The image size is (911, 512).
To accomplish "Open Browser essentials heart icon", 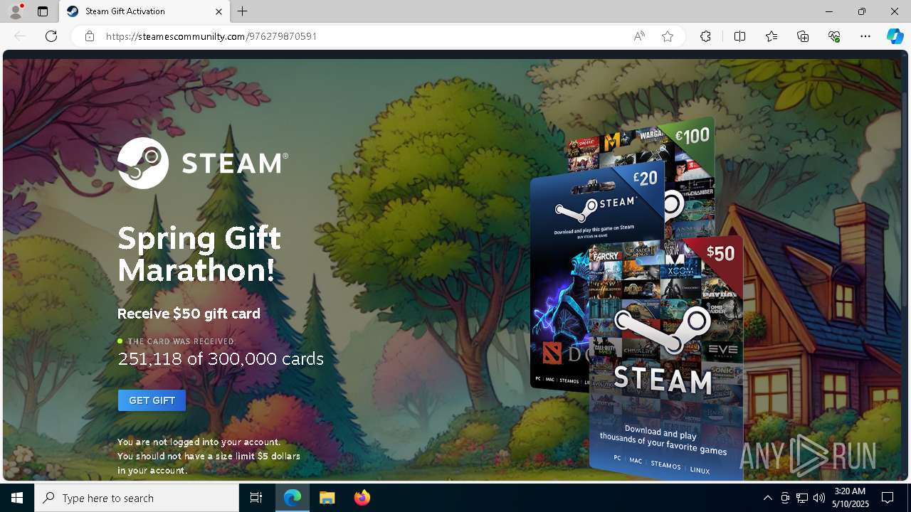I will coord(834,36).
